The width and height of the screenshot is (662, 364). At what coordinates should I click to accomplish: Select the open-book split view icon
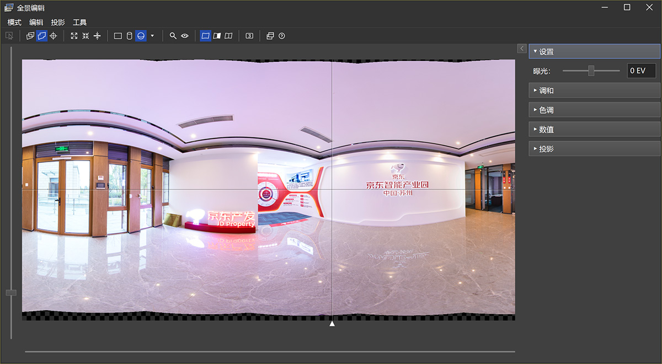click(x=228, y=36)
